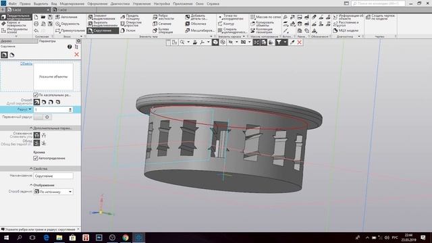Select Окружность sketch tool

(x=67, y=24)
